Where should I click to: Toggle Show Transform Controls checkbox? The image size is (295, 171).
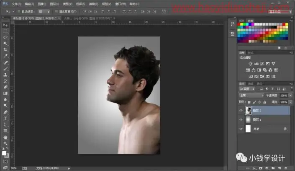click(x=56, y=11)
